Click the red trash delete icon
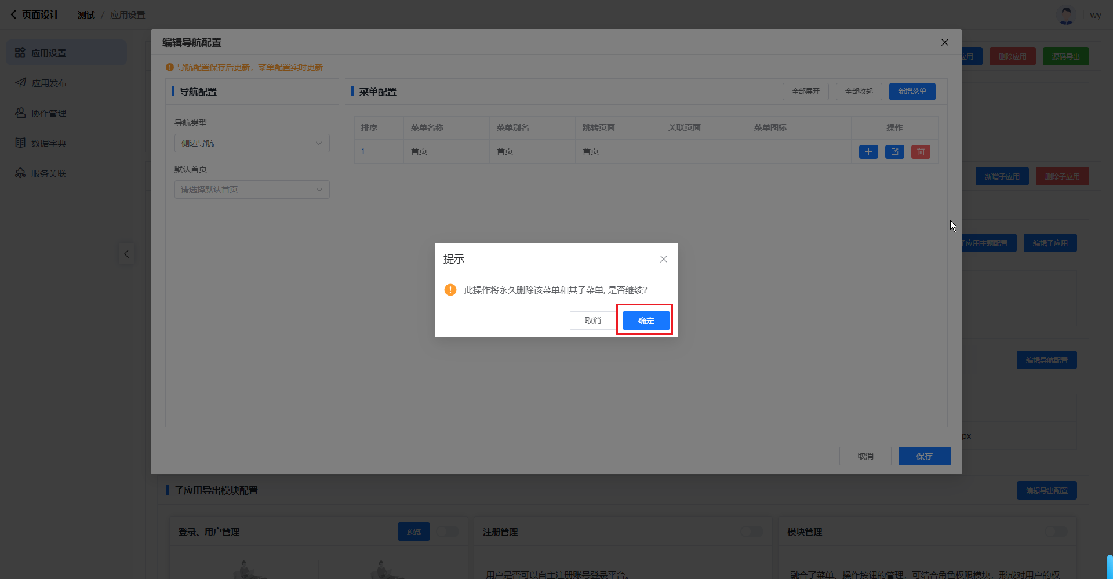This screenshot has height=579, width=1113. tap(921, 152)
